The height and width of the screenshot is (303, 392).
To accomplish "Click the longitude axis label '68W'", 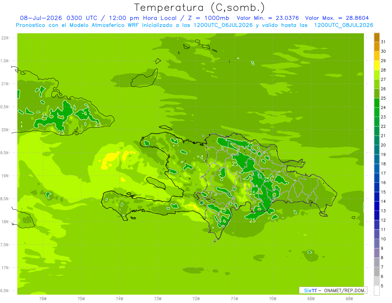I will [349, 298].
